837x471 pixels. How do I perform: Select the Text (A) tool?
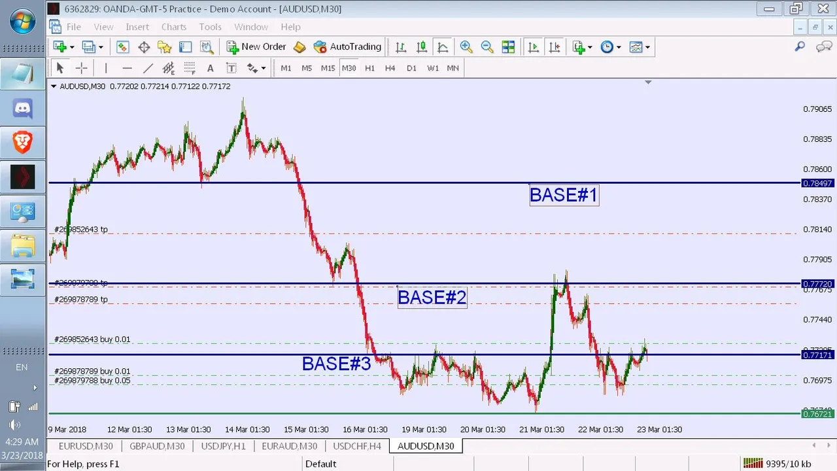point(210,68)
